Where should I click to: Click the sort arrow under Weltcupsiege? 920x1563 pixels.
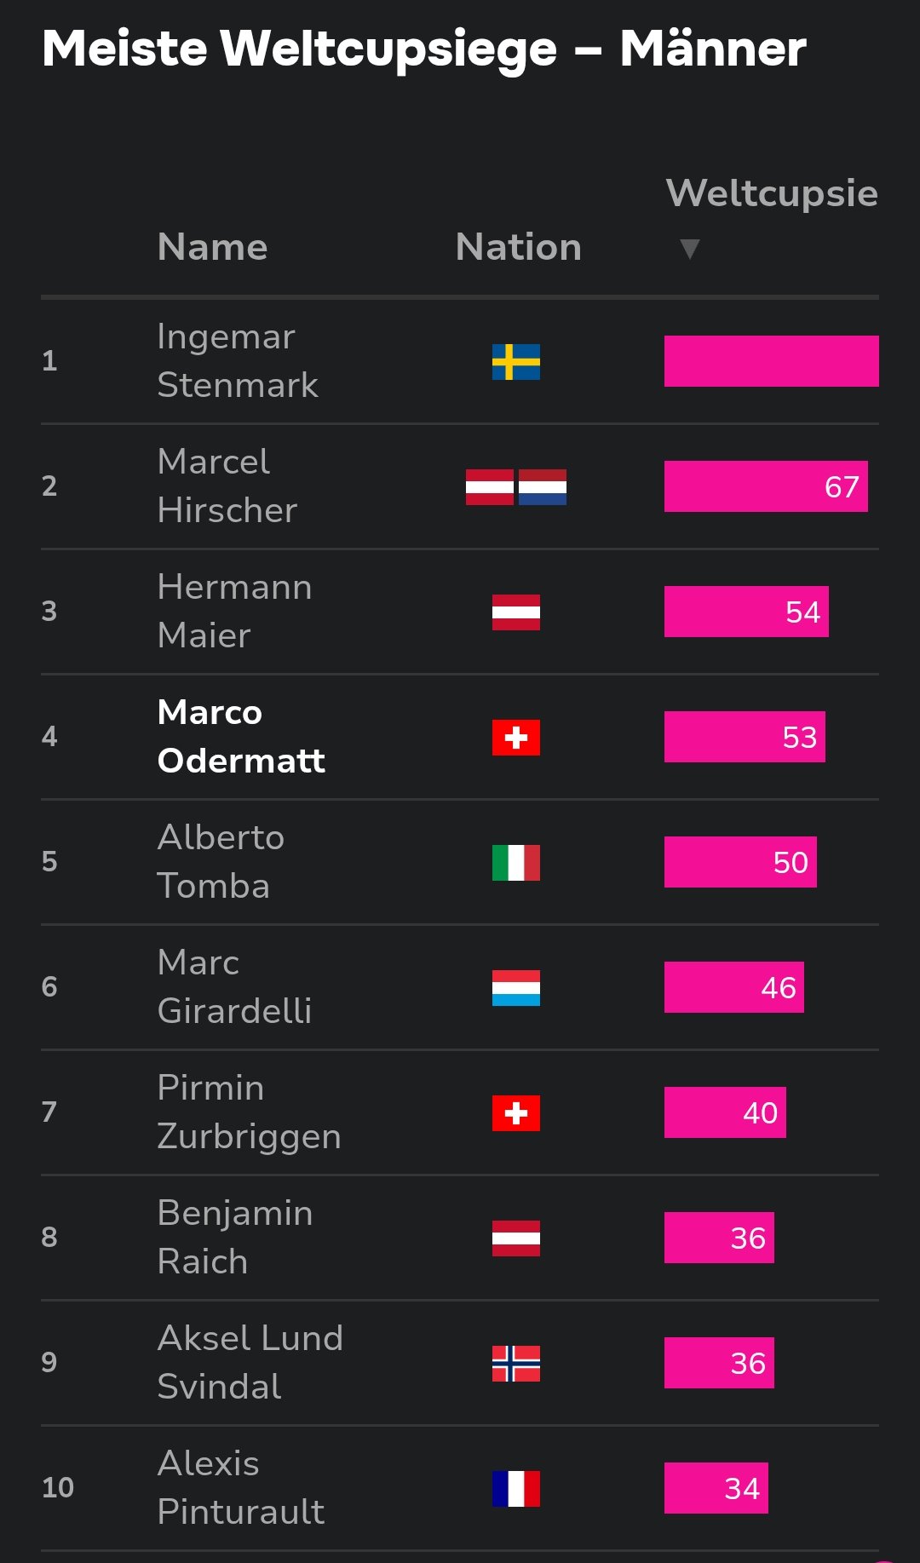[x=689, y=249]
